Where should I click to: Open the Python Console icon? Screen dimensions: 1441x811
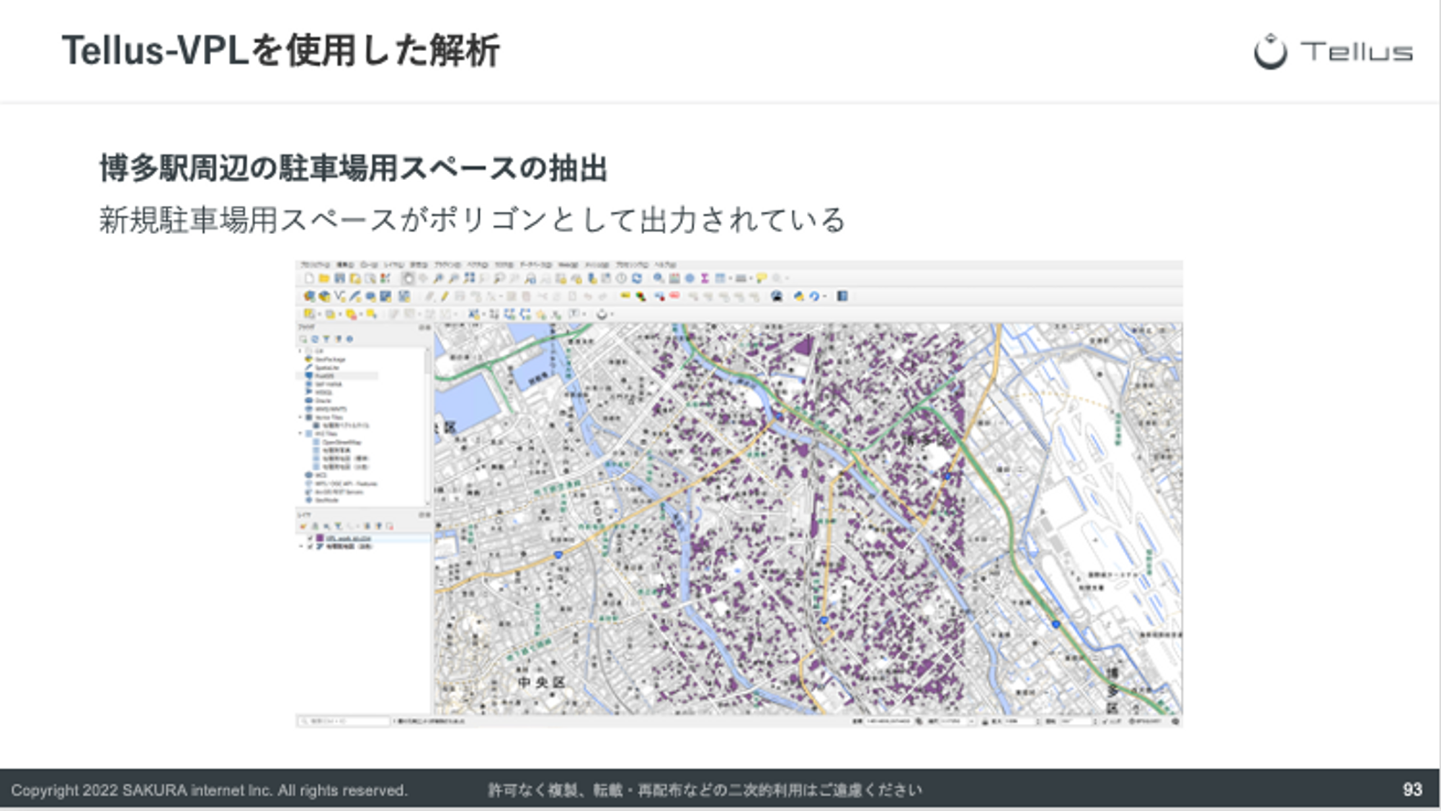[798, 296]
